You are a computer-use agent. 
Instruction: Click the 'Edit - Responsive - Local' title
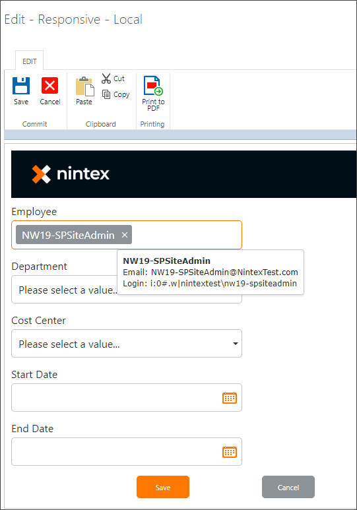click(x=73, y=20)
